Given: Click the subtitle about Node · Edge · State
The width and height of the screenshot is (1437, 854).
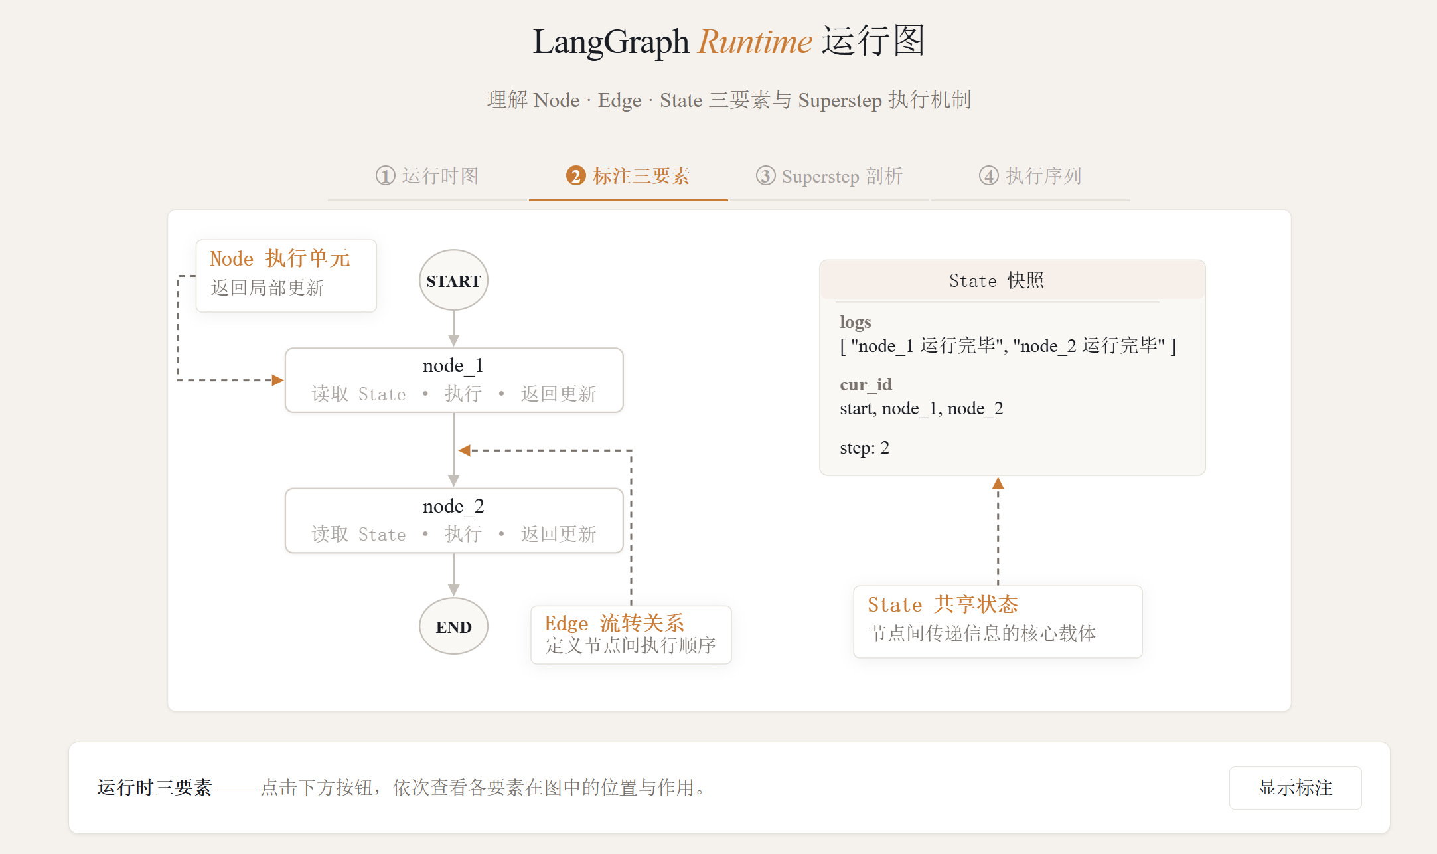Looking at the screenshot, I should click(x=729, y=100).
